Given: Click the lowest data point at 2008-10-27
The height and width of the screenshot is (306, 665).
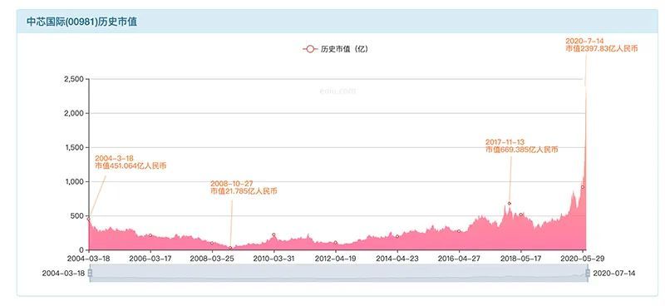Looking at the screenshot, I should coord(231,248).
